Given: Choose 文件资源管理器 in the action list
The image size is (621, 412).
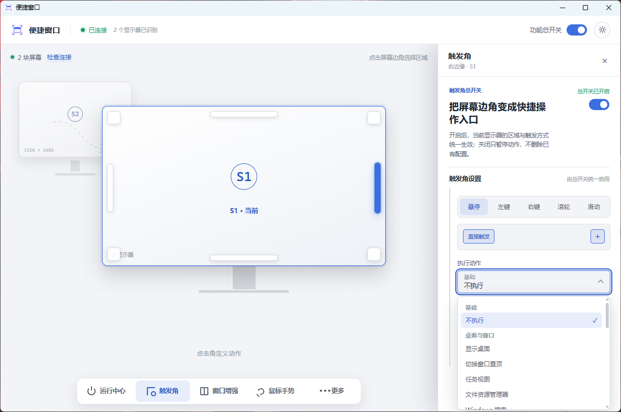Looking at the screenshot, I should (x=531, y=394).
